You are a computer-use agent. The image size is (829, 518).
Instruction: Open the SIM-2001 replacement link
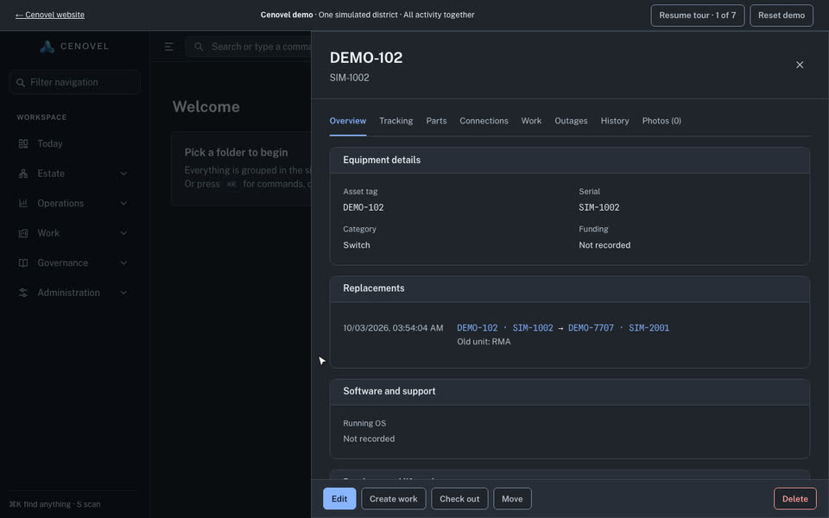[649, 328]
